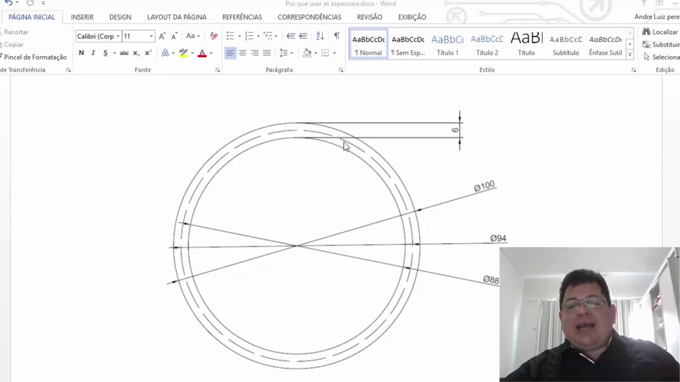Image resolution: width=680 pixels, height=382 pixels.
Task: Open the Parágrafo dialog launcher
Action: tap(341, 70)
